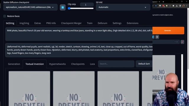Viewport: 189px width, 106px height.
Task: Switch to the txt2img tab
Action: pyautogui.click(x=10, y=23)
